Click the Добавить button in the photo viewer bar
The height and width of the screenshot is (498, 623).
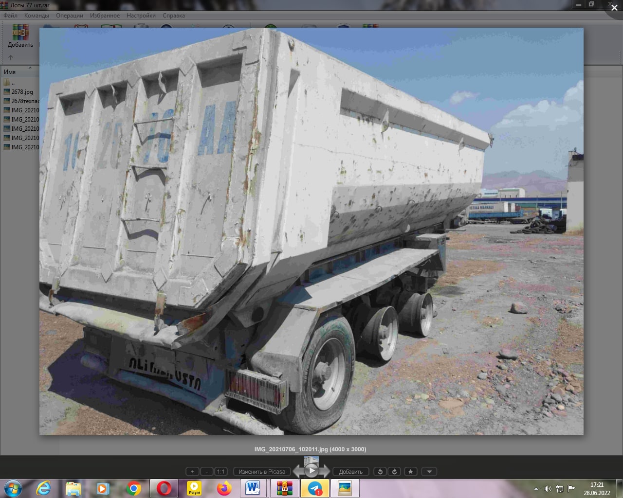point(350,471)
